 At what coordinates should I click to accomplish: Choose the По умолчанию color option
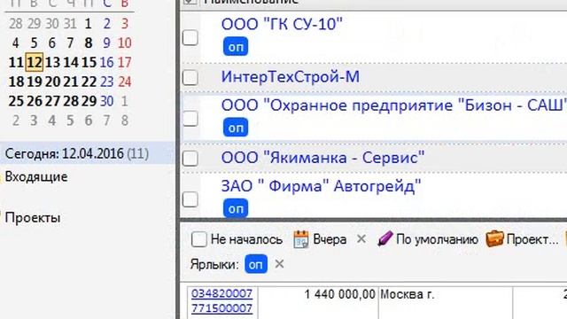(x=437, y=239)
